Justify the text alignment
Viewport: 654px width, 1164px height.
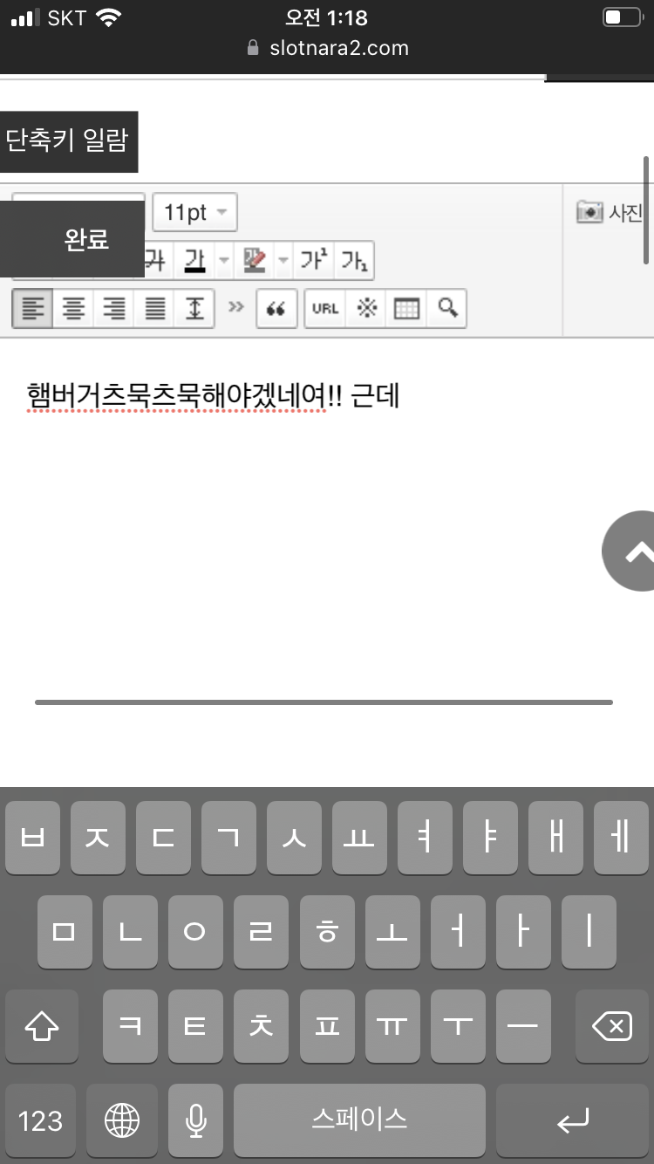tap(155, 309)
